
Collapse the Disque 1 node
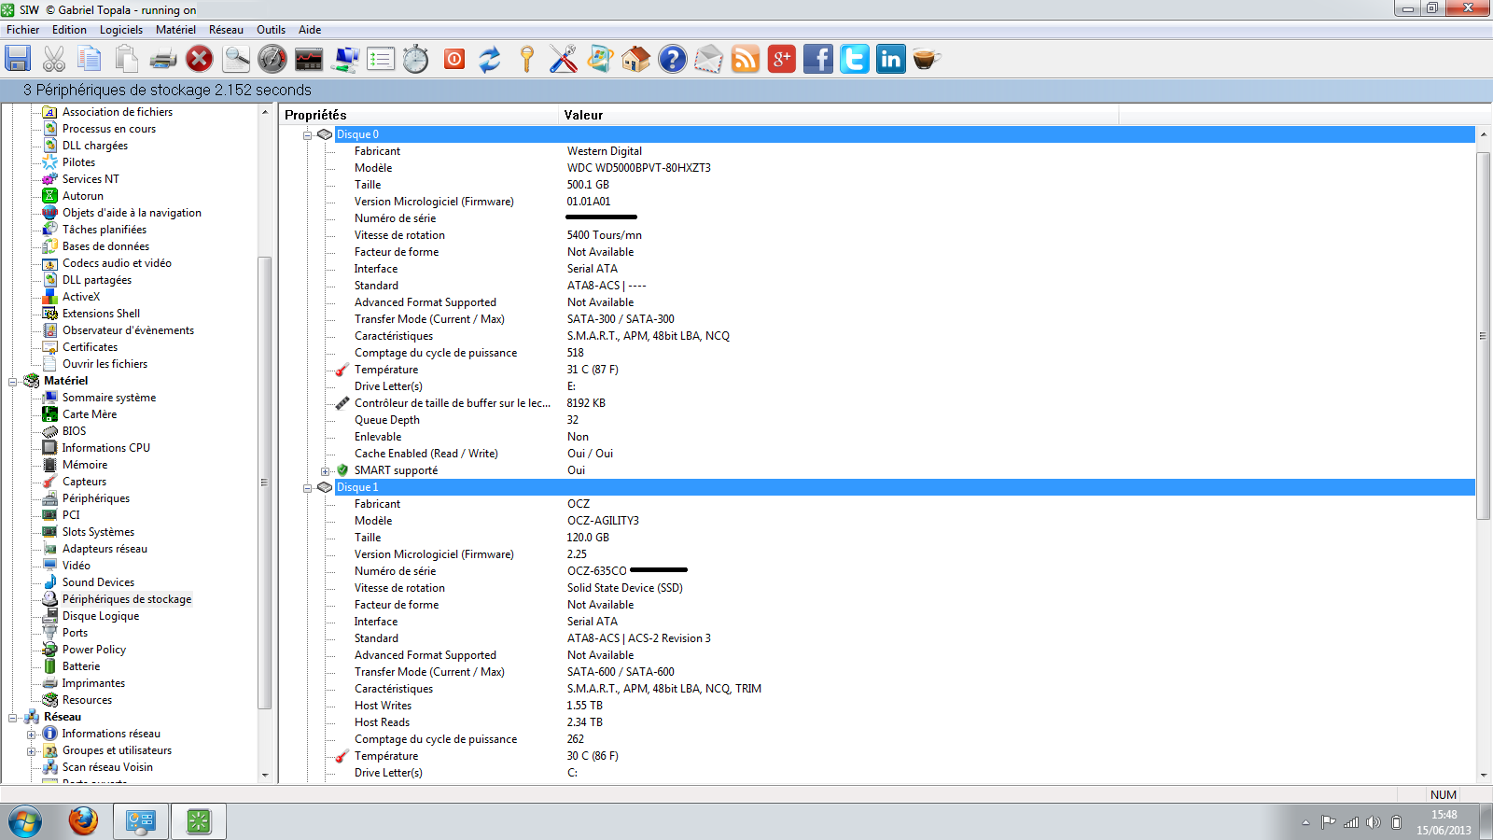307,488
